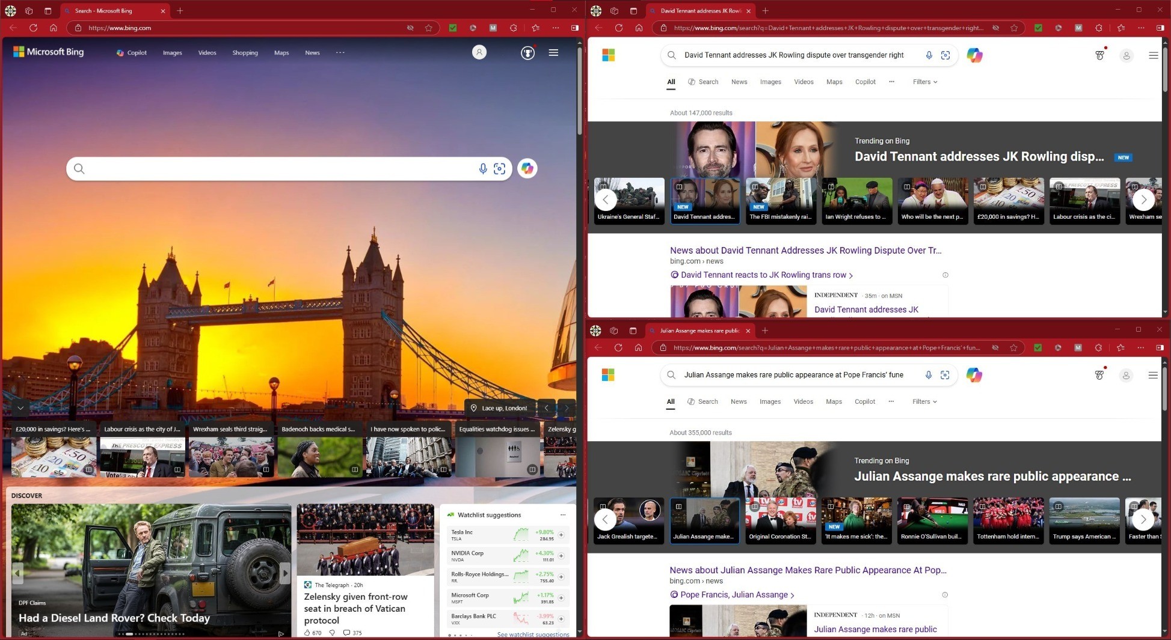Open 'News about Julian Assange Makes Rare Public Appearance'
The height and width of the screenshot is (640, 1171).
point(808,570)
